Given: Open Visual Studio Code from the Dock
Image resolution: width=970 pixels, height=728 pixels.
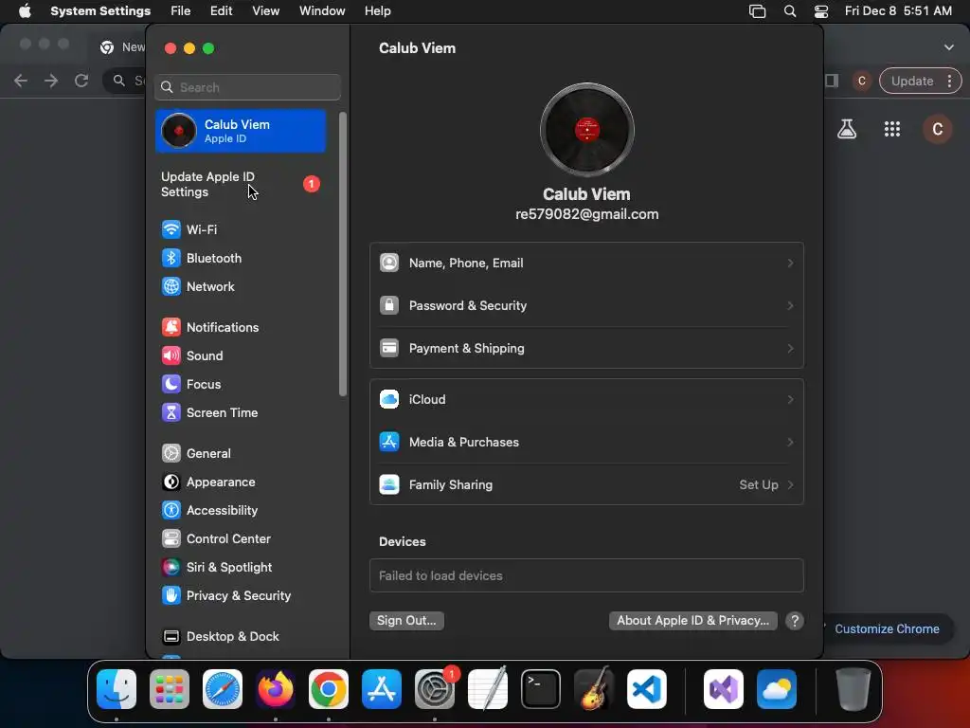Looking at the screenshot, I should [647, 689].
